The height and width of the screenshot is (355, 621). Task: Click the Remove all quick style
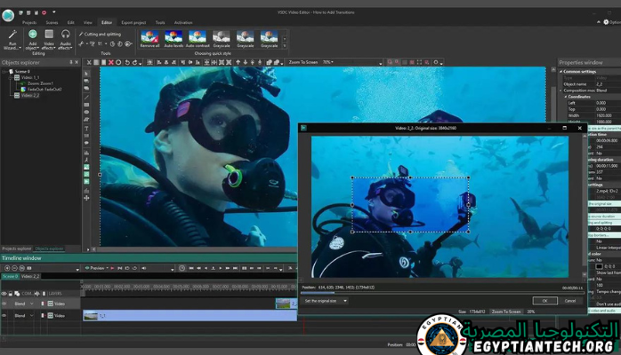(x=149, y=36)
